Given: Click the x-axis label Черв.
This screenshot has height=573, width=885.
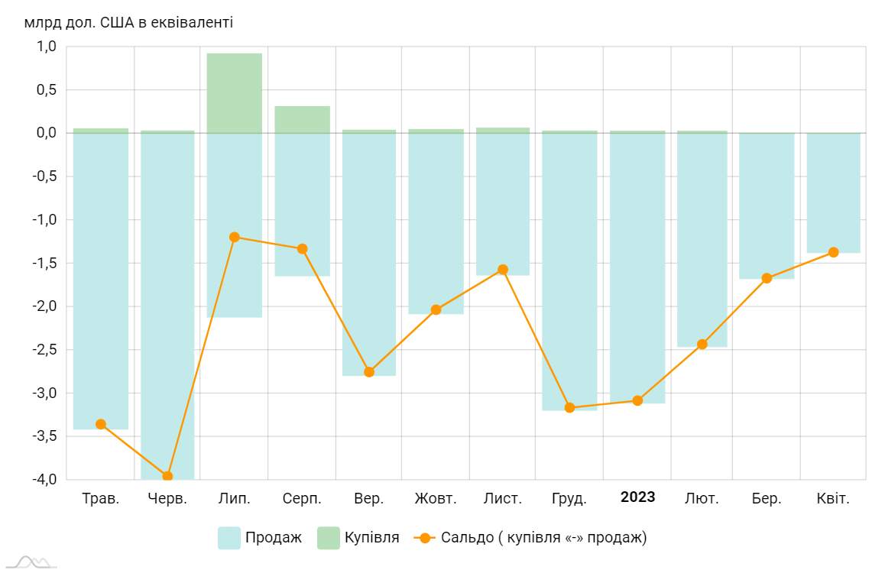Looking at the screenshot, I should point(167,499).
